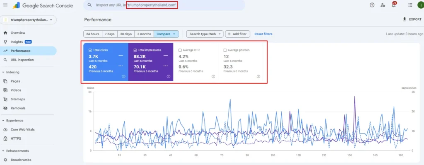
Task: Select the 7 days date range
Action: pos(109,34)
